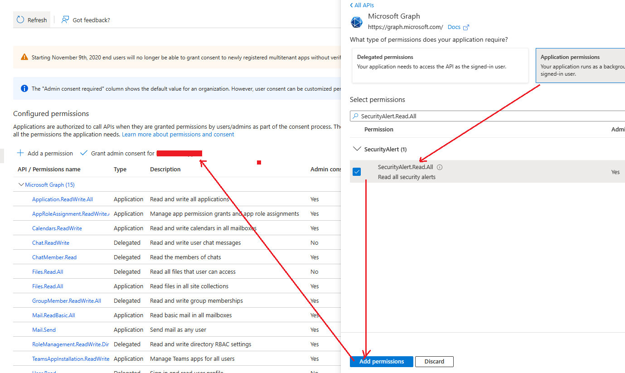Click Add a permission

(x=45, y=153)
